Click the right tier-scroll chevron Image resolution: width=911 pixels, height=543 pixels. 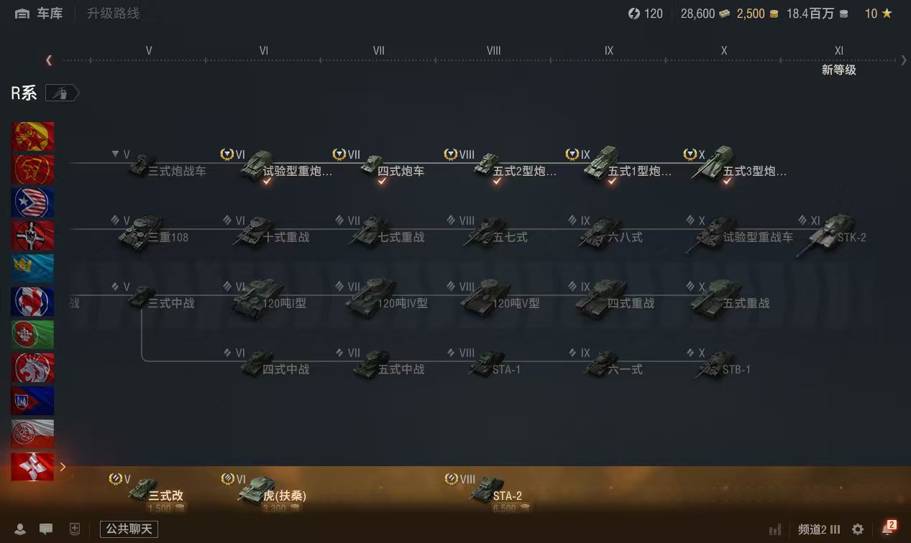(x=904, y=60)
